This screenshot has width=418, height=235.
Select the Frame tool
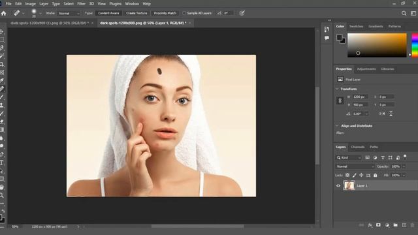[x=2, y=72]
